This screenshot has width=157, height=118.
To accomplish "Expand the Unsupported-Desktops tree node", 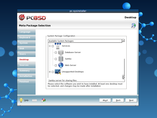I will pos(49,72).
